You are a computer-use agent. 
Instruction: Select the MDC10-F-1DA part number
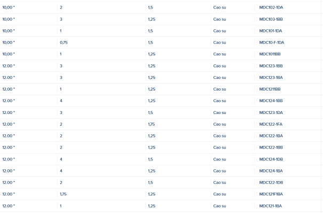[271, 43]
